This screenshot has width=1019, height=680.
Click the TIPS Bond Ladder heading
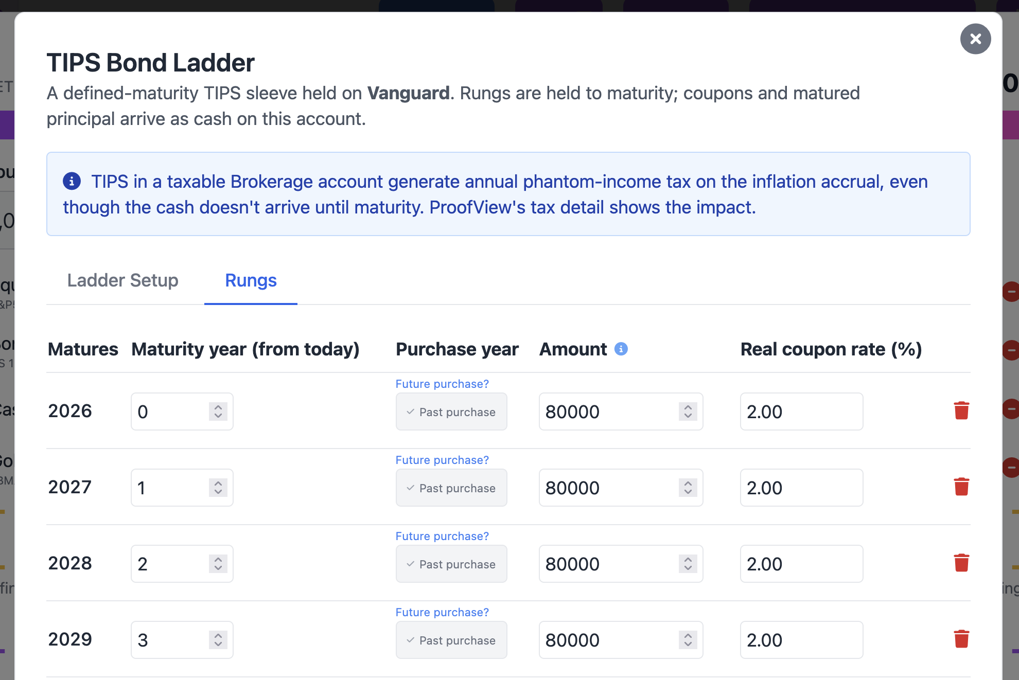click(150, 63)
